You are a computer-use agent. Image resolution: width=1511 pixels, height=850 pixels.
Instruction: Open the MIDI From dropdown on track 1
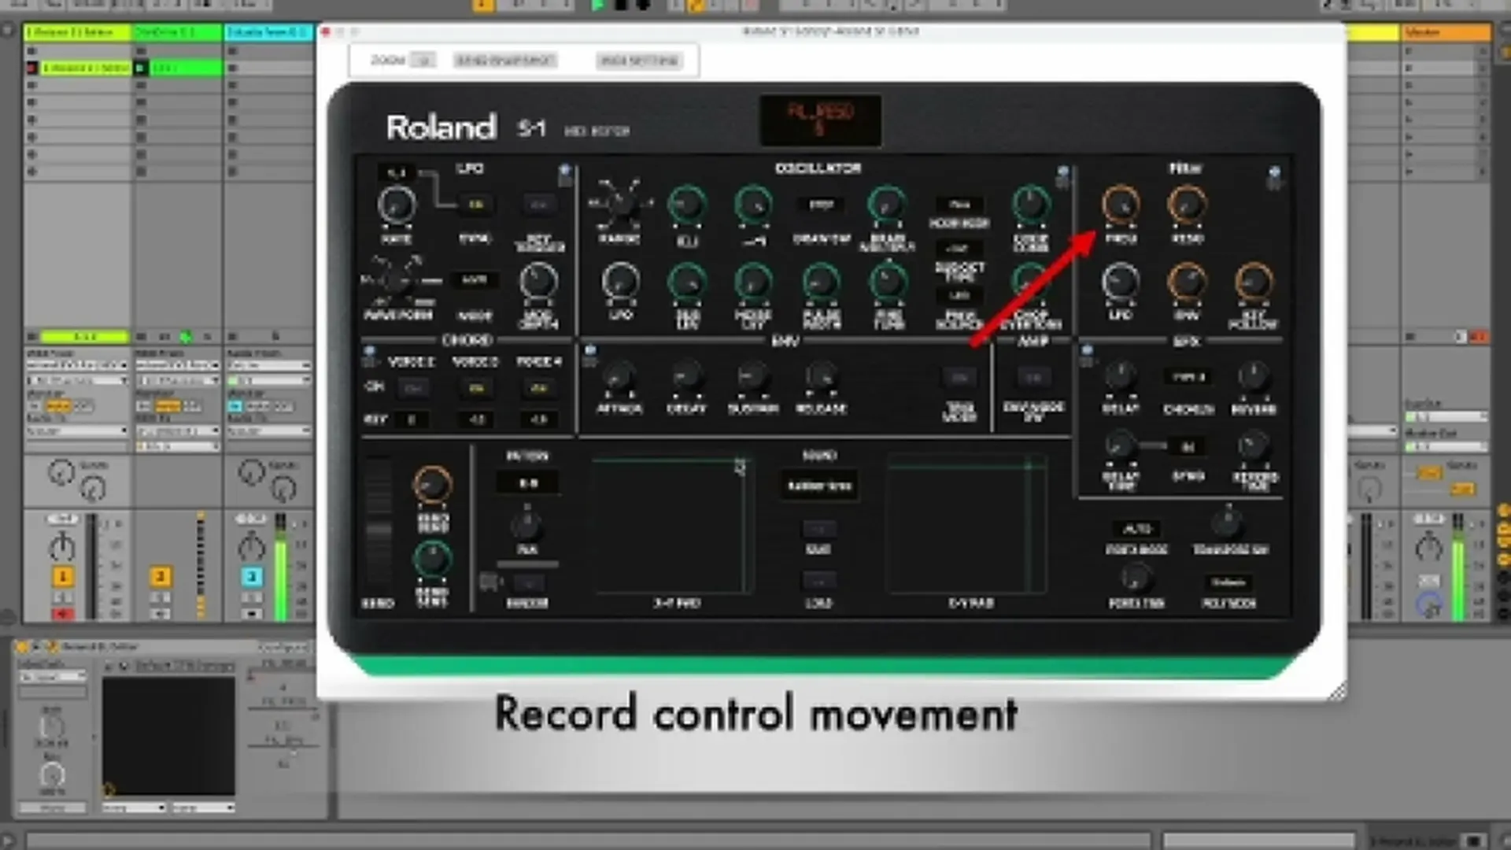[x=76, y=365]
